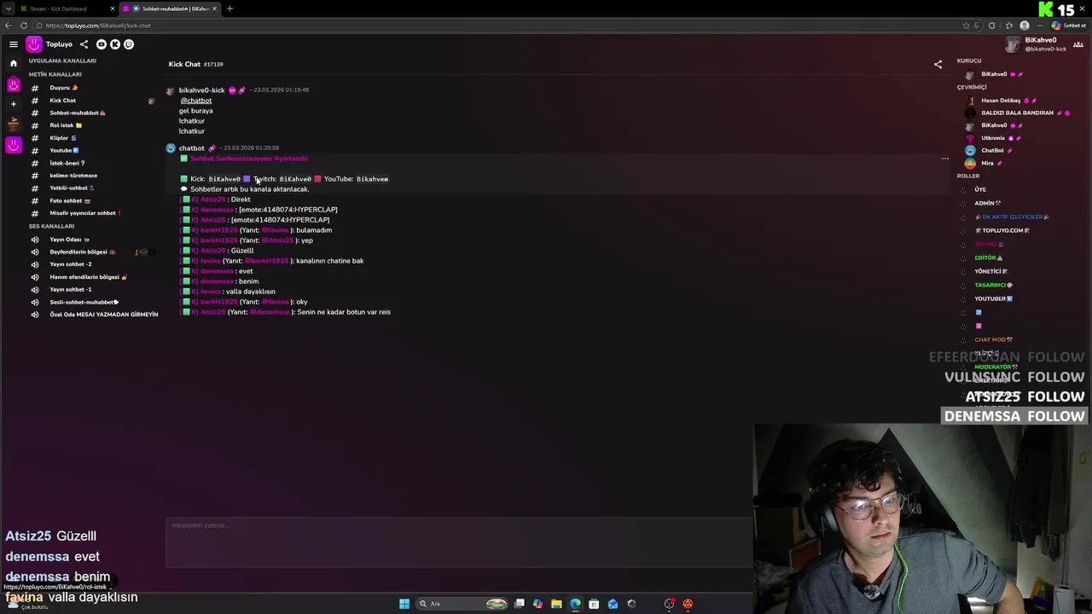Image resolution: width=1092 pixels, height=614 pixels.
Task: Open the Youtube channel
Action: (x=64, y=150)
